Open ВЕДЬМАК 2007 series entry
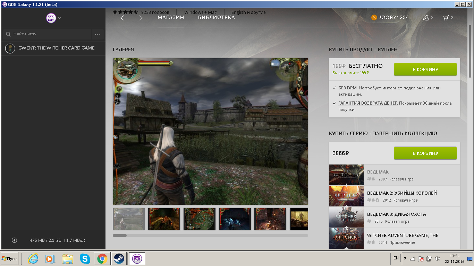The width and height of the screenshot is (474, 266). (x=394, y=175)
